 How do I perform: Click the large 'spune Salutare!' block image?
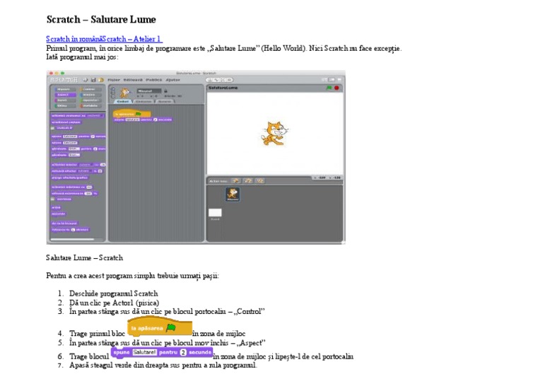[162, 353]
